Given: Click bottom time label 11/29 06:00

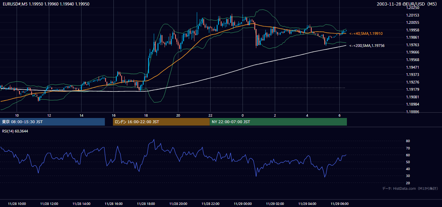Looking at the screenshot, I should (x=340, y=204).
